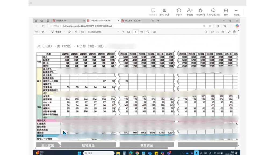Open the more options menu (その他)
Viewport: 275px width, 155px height.
pos(237,12)
